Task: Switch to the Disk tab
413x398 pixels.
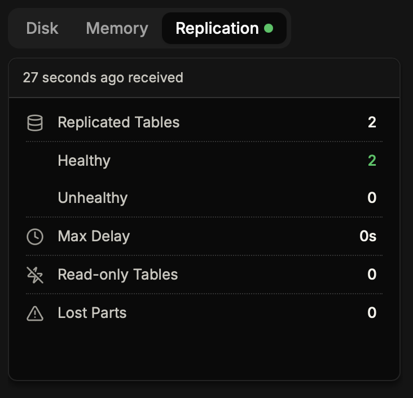Action: (x=42, y=28)
